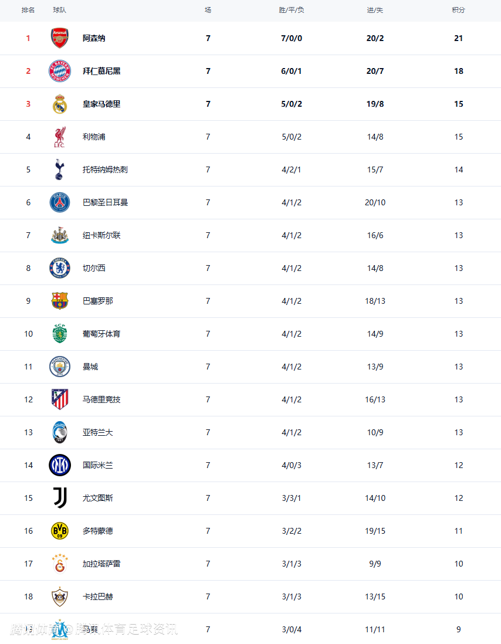The width and height of the screenshot is (501, 644).
Task: Select the Real Madrid crest icon
Action: tap(59, 104)
